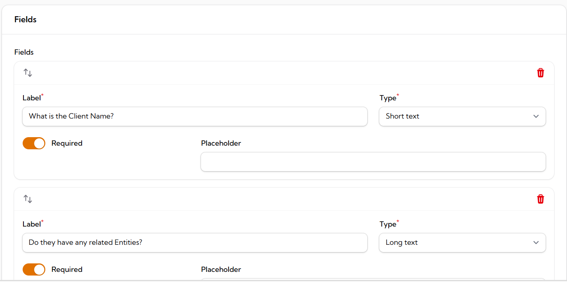The width and height of the screenshot is (567, 282).
Task: Click the chevron on the Long text dropdown
Action: (x=536, y=242)
